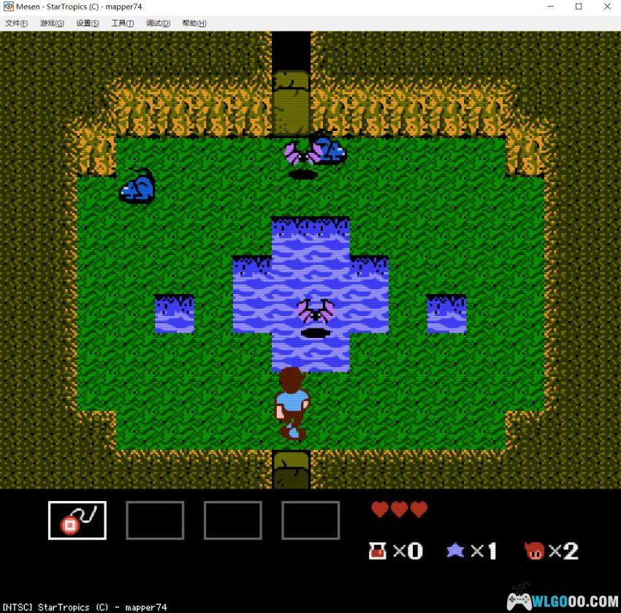Viewport: 621px width, 613px height.
Task: Minimize the Mesen window
Action: coord(550,7)
